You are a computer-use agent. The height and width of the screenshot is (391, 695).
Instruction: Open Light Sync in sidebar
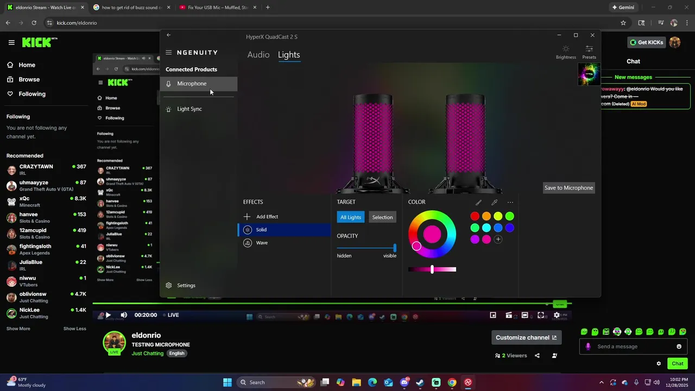(x=199, y=109)
